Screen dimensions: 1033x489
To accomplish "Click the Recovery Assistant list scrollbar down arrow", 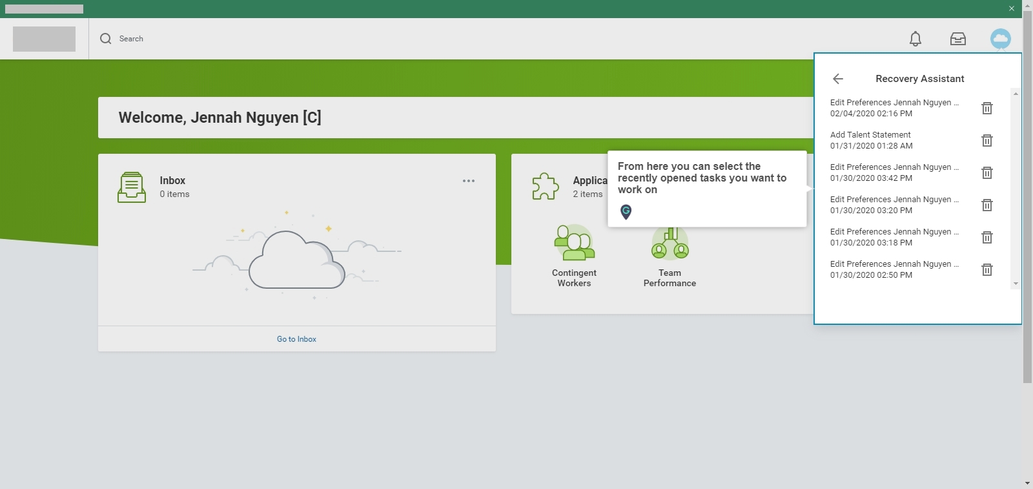I will (1016, 284).
